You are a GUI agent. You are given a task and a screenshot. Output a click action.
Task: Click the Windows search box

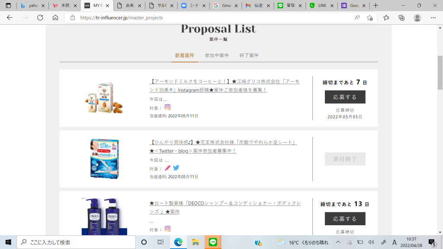click(76, 242)
